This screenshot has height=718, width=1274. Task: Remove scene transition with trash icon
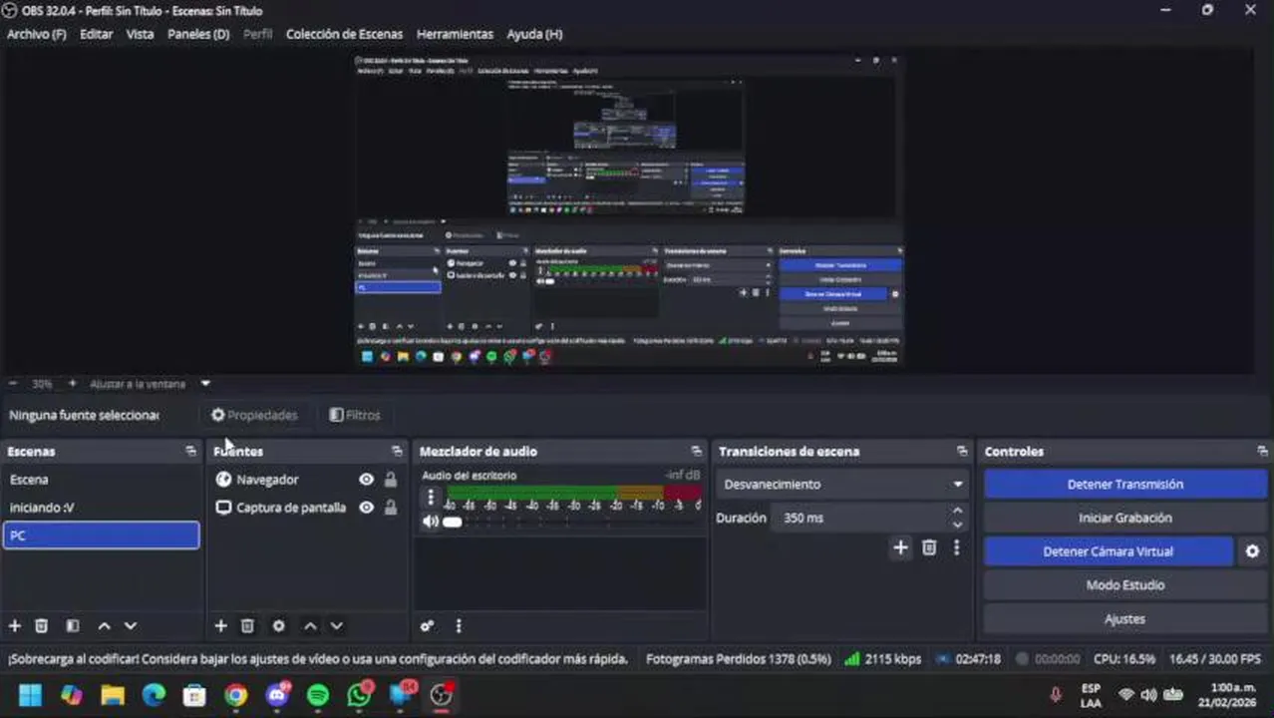tap(929, 547)
